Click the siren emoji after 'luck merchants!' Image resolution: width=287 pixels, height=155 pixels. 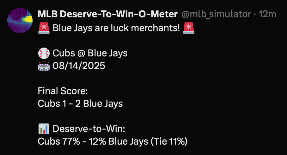189,28
